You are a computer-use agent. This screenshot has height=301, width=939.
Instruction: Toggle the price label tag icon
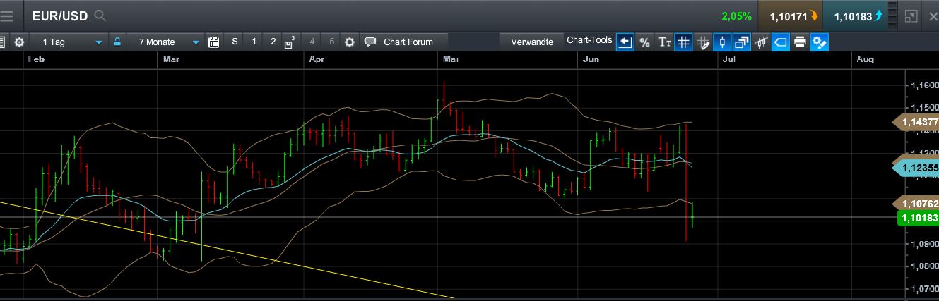coord(780,42)
